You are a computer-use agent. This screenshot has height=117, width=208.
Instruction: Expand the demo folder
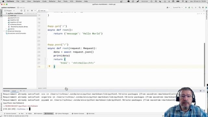6,29
